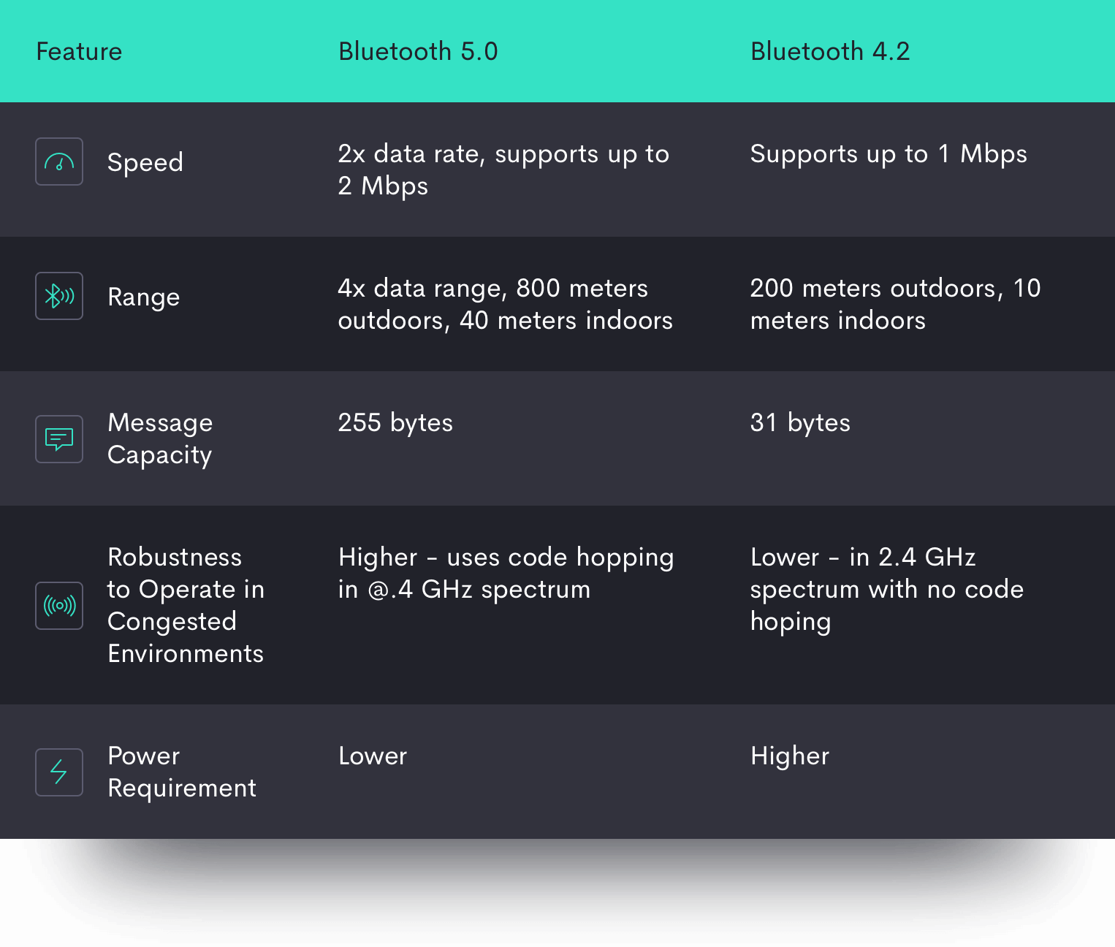
Task: Click the lightning bolt Power Requirement icon
Action: [x=59, y=772]
